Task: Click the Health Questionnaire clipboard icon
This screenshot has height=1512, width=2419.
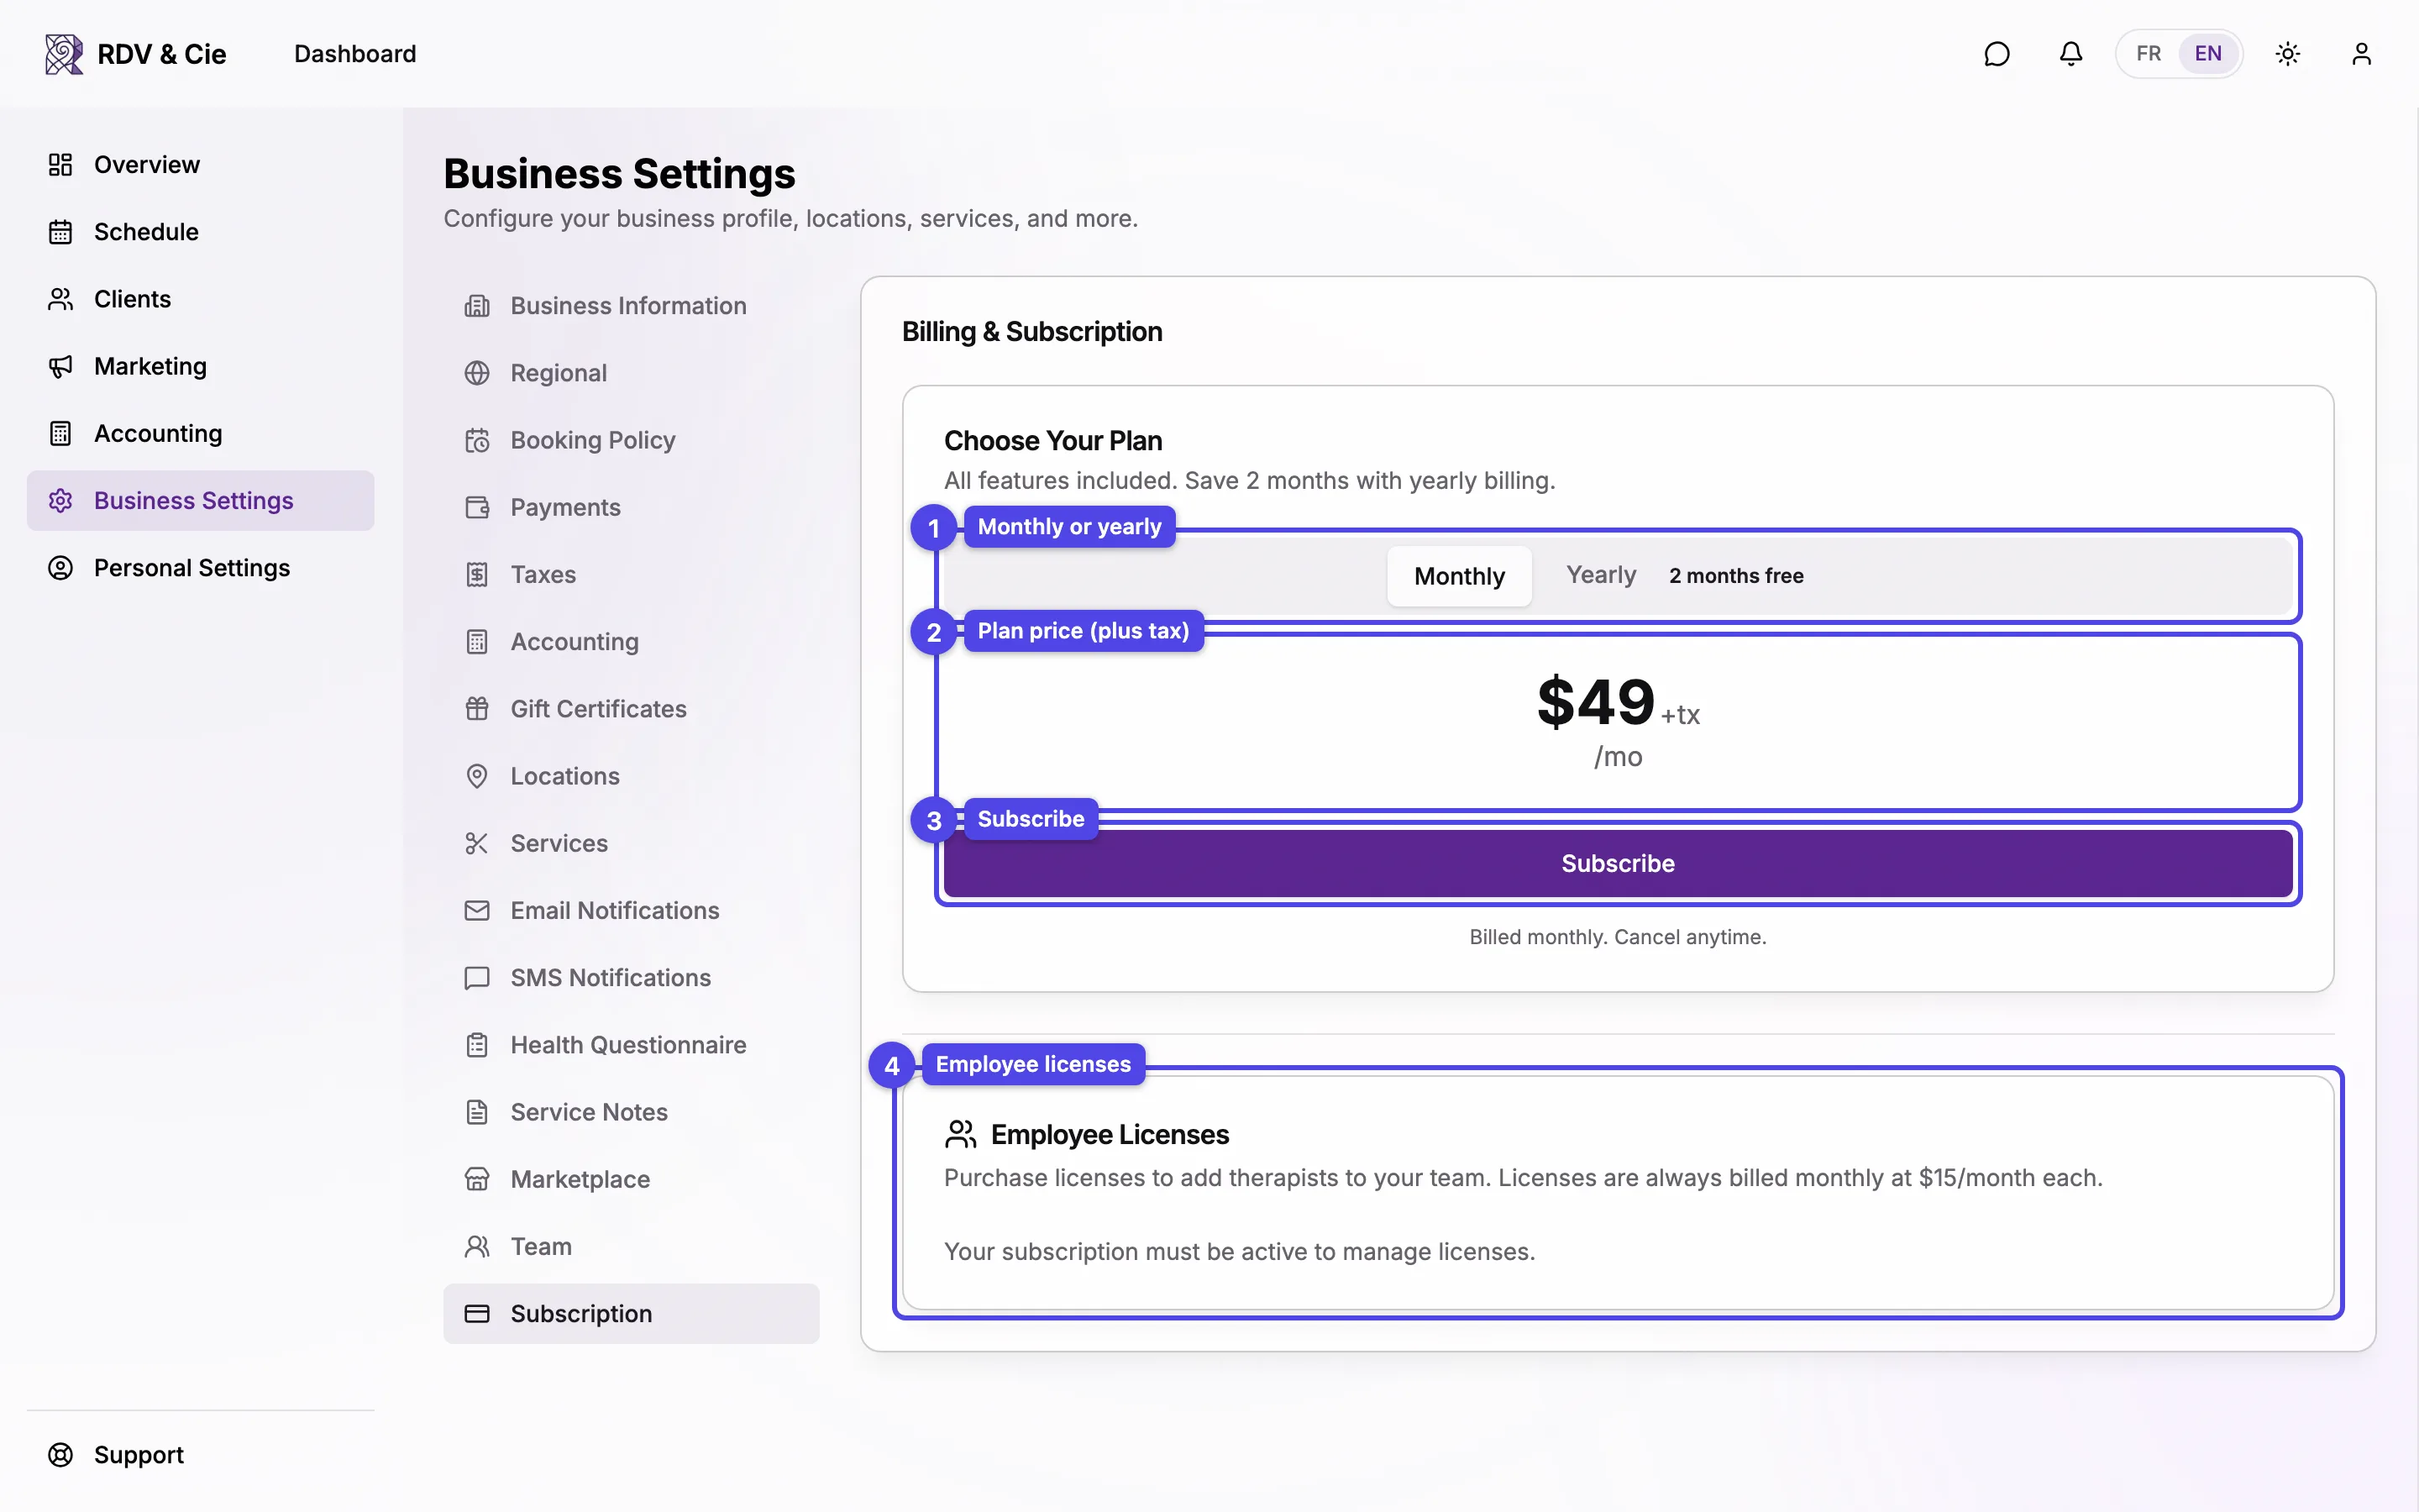Action: [x=477, y=1045]
